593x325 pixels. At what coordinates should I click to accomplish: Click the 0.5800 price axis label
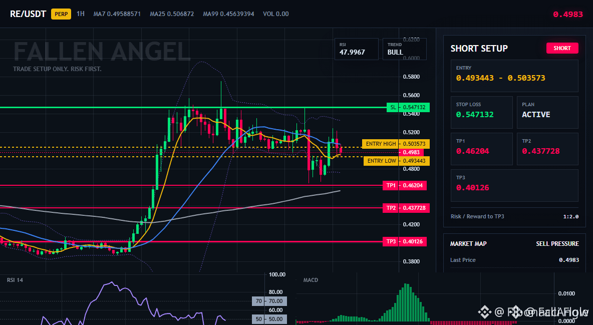click(411, 77)
